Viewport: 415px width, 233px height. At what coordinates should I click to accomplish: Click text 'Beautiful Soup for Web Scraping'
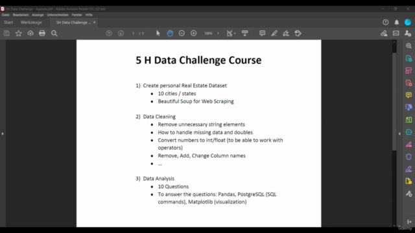point(196,102)
